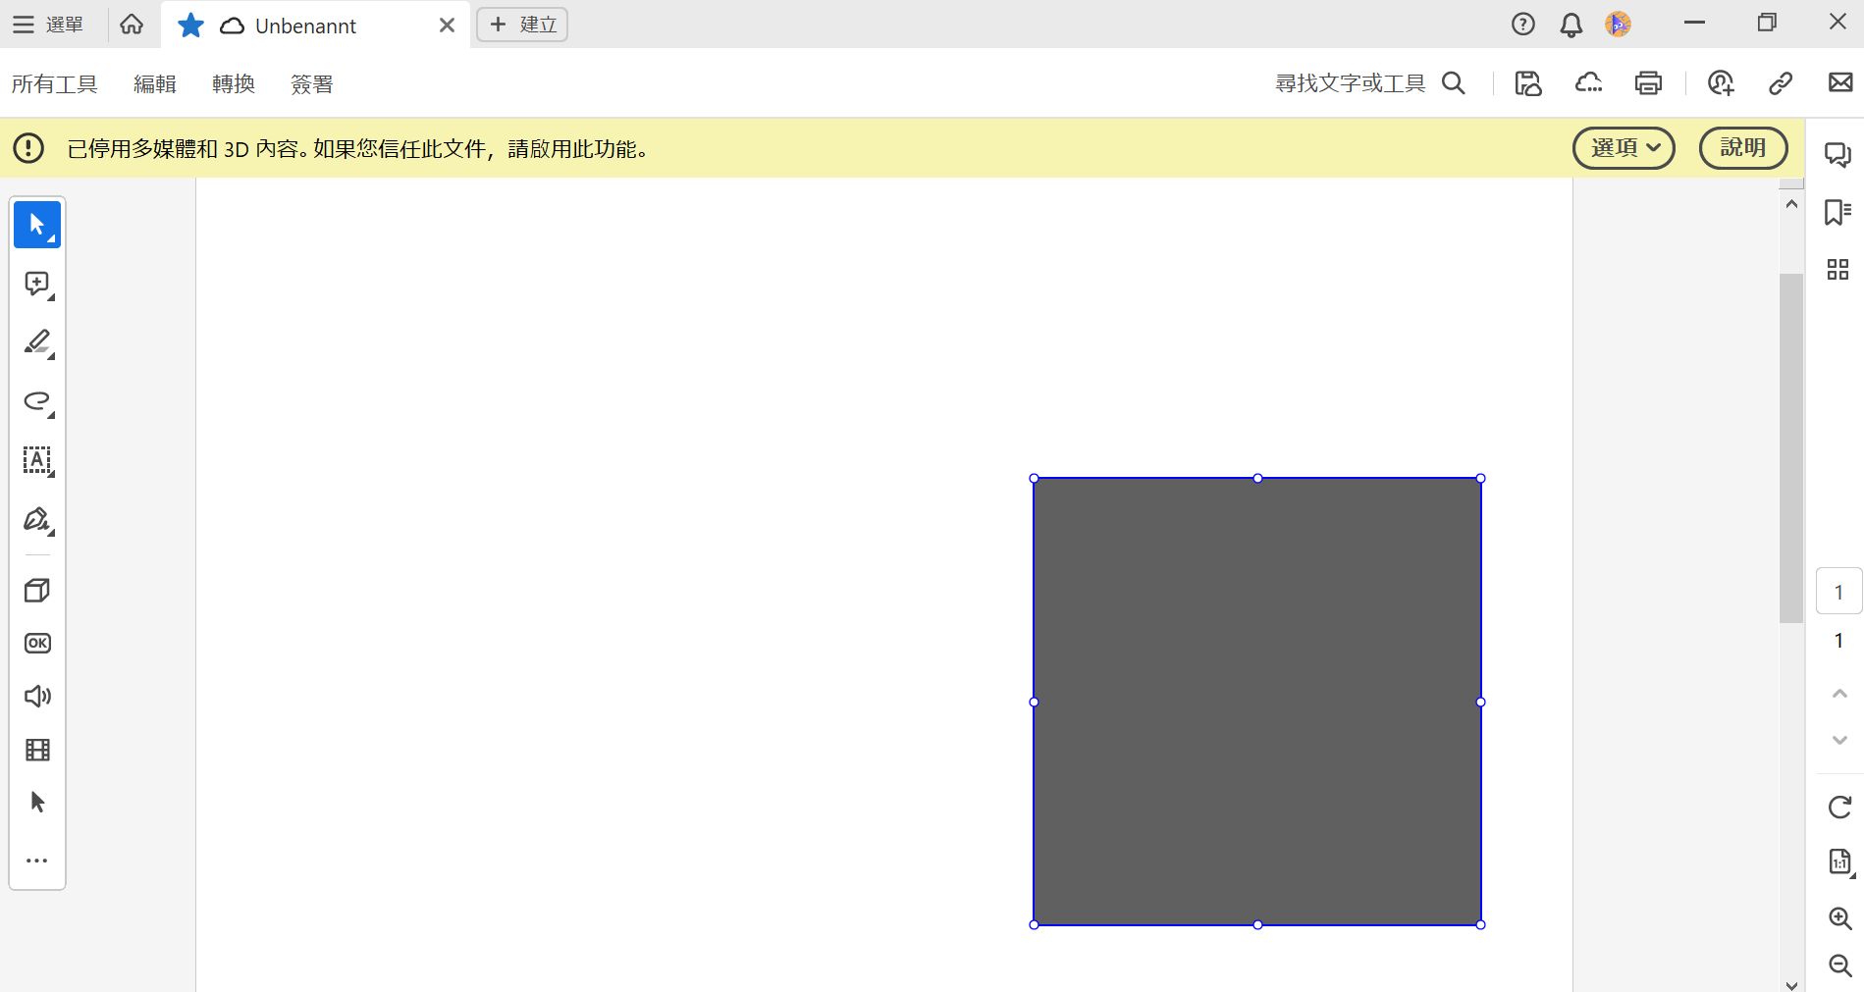The width and height of the screenshot is (1864, 992).
Task: Select the lasso tool in the toolbar
Action: coord(36,402)
